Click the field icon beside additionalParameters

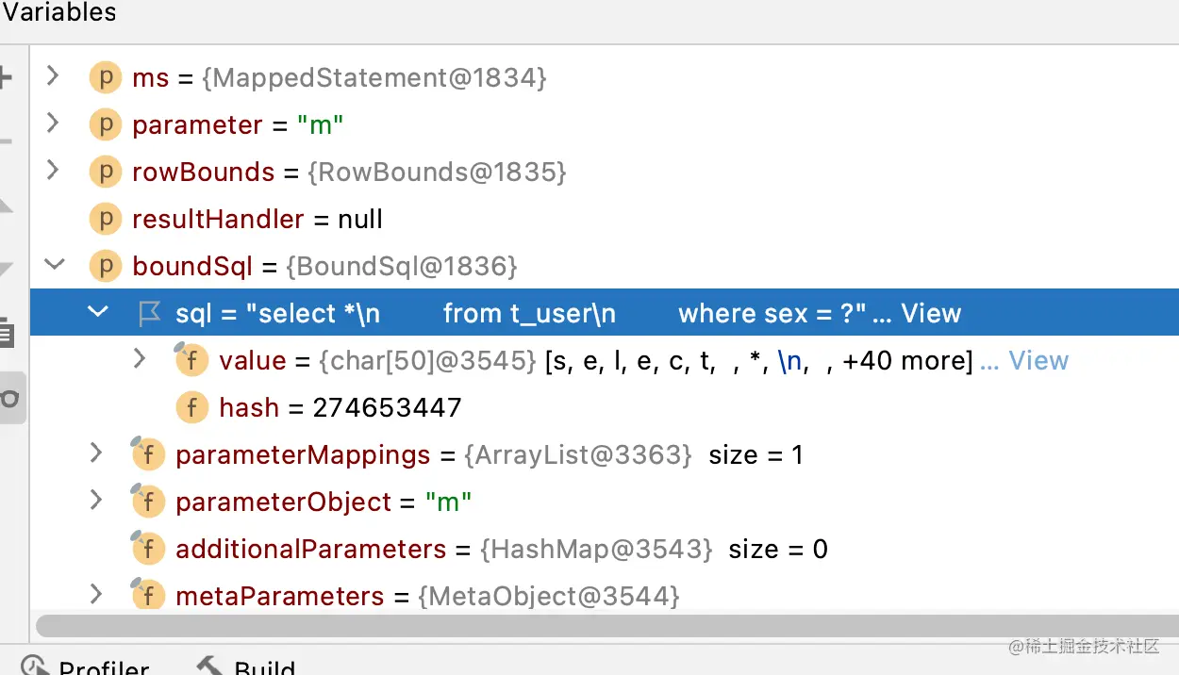click(x=147, y=548)
